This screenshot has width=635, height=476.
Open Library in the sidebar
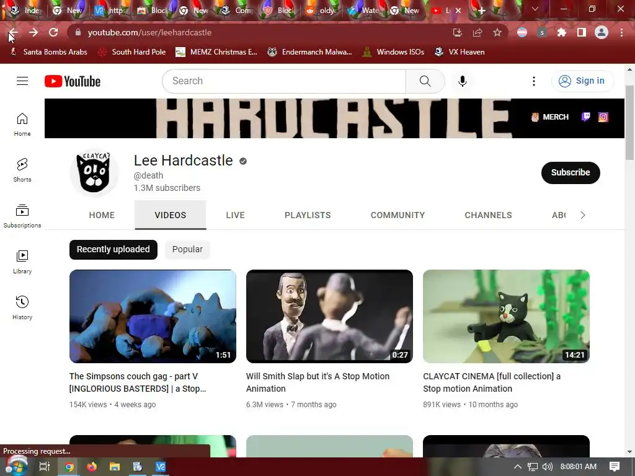pos(22,262)
